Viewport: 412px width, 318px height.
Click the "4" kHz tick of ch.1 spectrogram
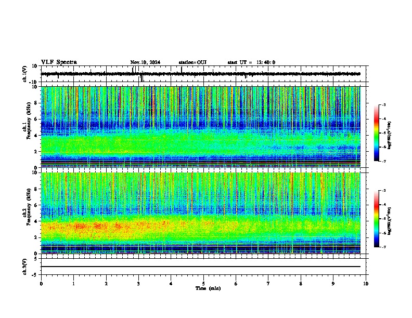pyautogui.click(x=36, y=136)
